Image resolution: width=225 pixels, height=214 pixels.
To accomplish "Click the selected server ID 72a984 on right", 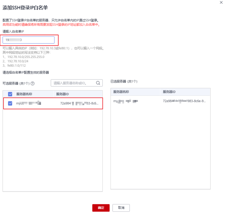I will coord(184,101).
